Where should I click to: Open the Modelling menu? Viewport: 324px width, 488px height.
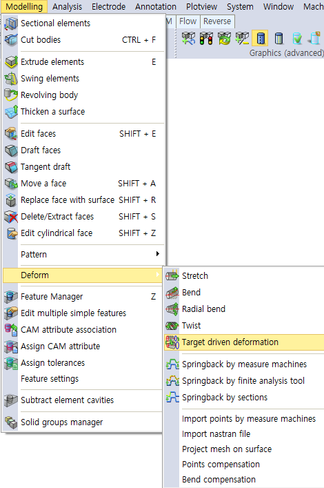click(x=24, y=6)
